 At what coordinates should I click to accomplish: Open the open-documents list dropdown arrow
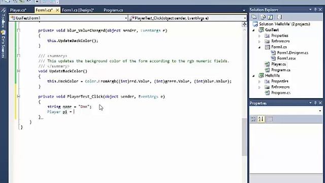244,10
